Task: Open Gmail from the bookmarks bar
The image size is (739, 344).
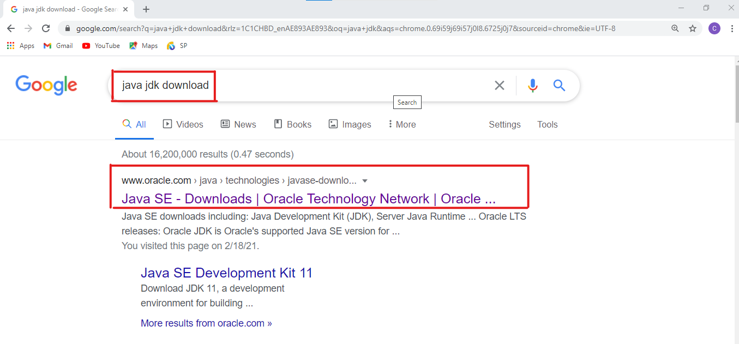Action: pyautogui.click(x=57, y=46)
